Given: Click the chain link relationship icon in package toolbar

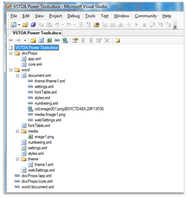Looking at the screenshot, I should click(x=57, y=40).
